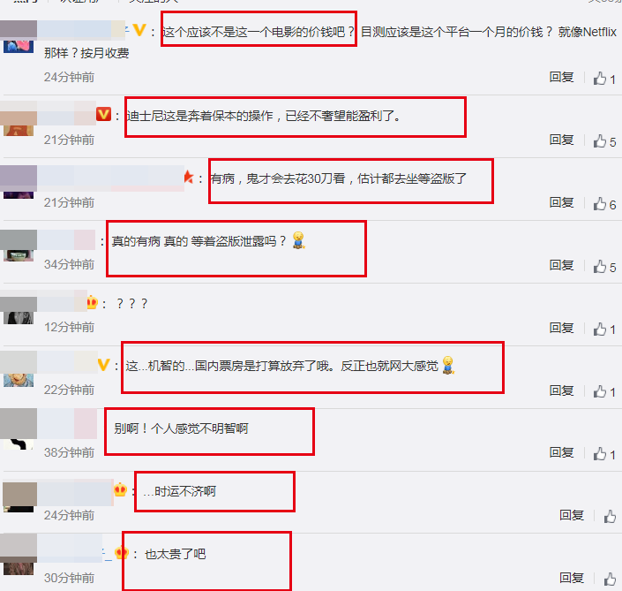Reply to the Netflix 按月收费 comment
Screen dimensions: 622x591
pyautogui.click(x=561, y=77)
